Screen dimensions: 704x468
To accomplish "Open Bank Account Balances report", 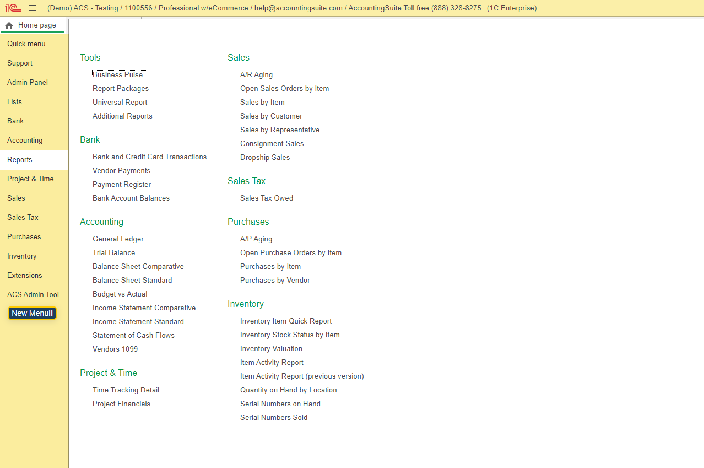I will point(131,198).
